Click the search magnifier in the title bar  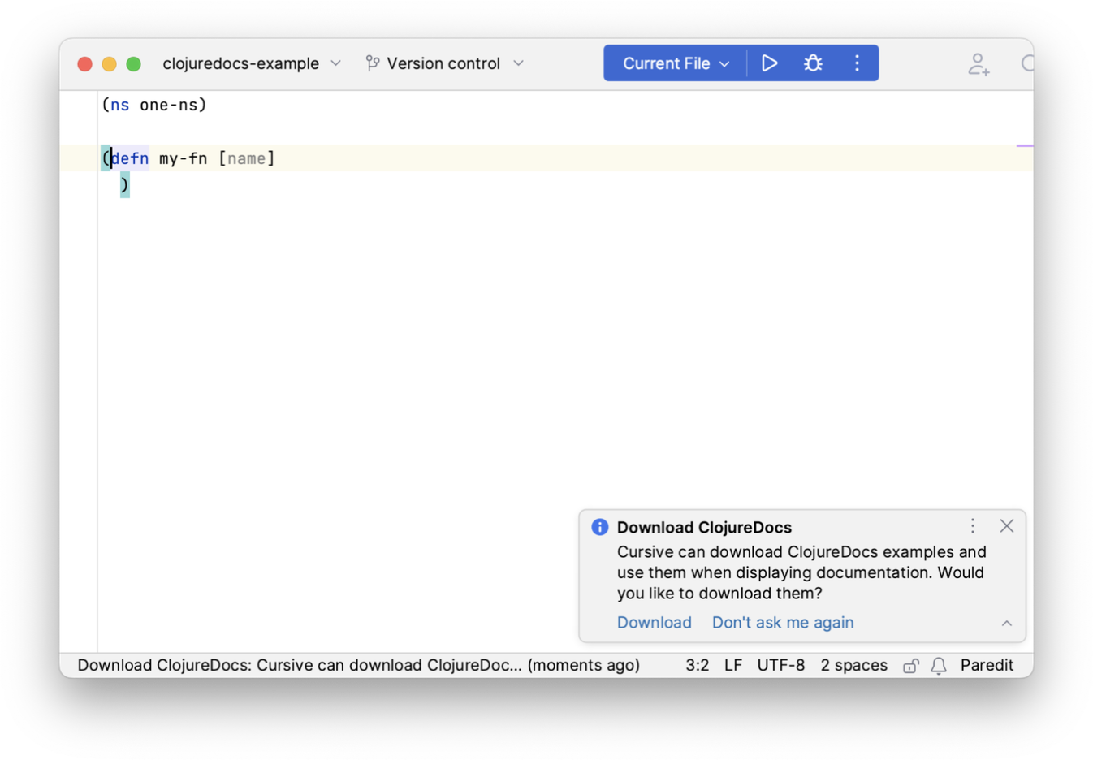[1027, 63]
